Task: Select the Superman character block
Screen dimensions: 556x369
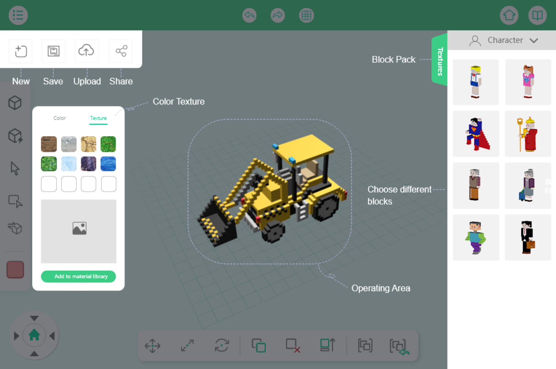Action: tap(476, 134)
